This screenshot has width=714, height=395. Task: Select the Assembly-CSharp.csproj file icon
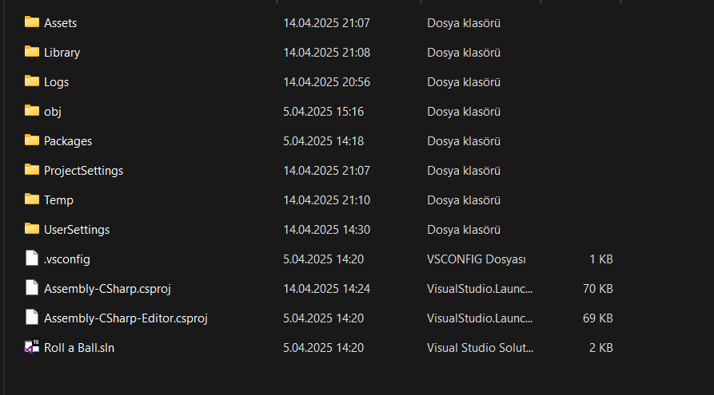[32, 288]
